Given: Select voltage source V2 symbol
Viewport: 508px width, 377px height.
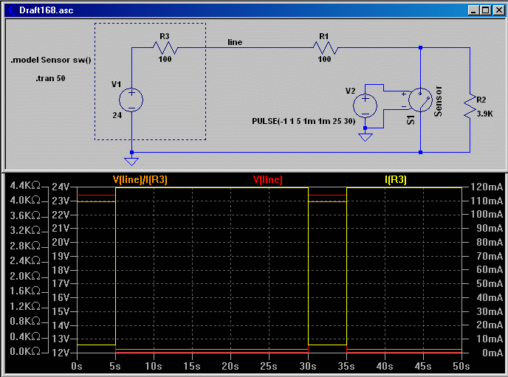Looking at the screenshot, I should [x=365, y=106].
